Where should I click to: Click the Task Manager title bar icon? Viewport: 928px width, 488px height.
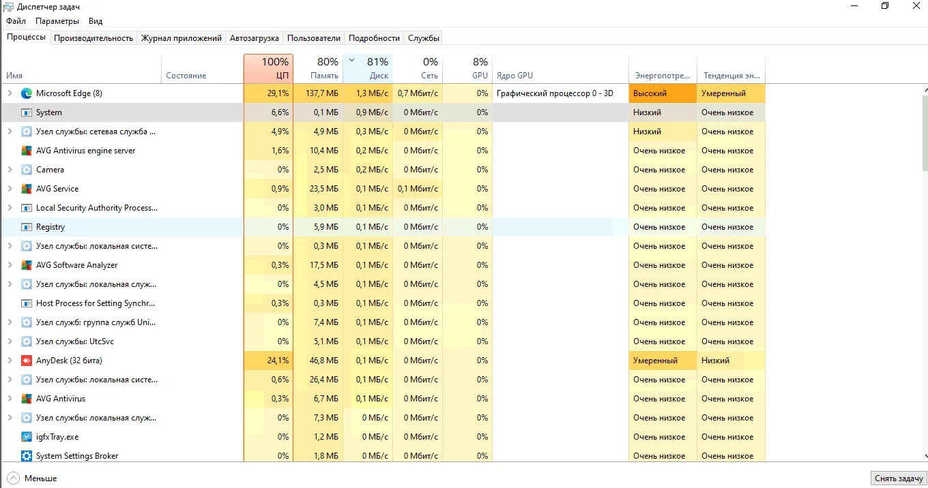coord(8,6)
